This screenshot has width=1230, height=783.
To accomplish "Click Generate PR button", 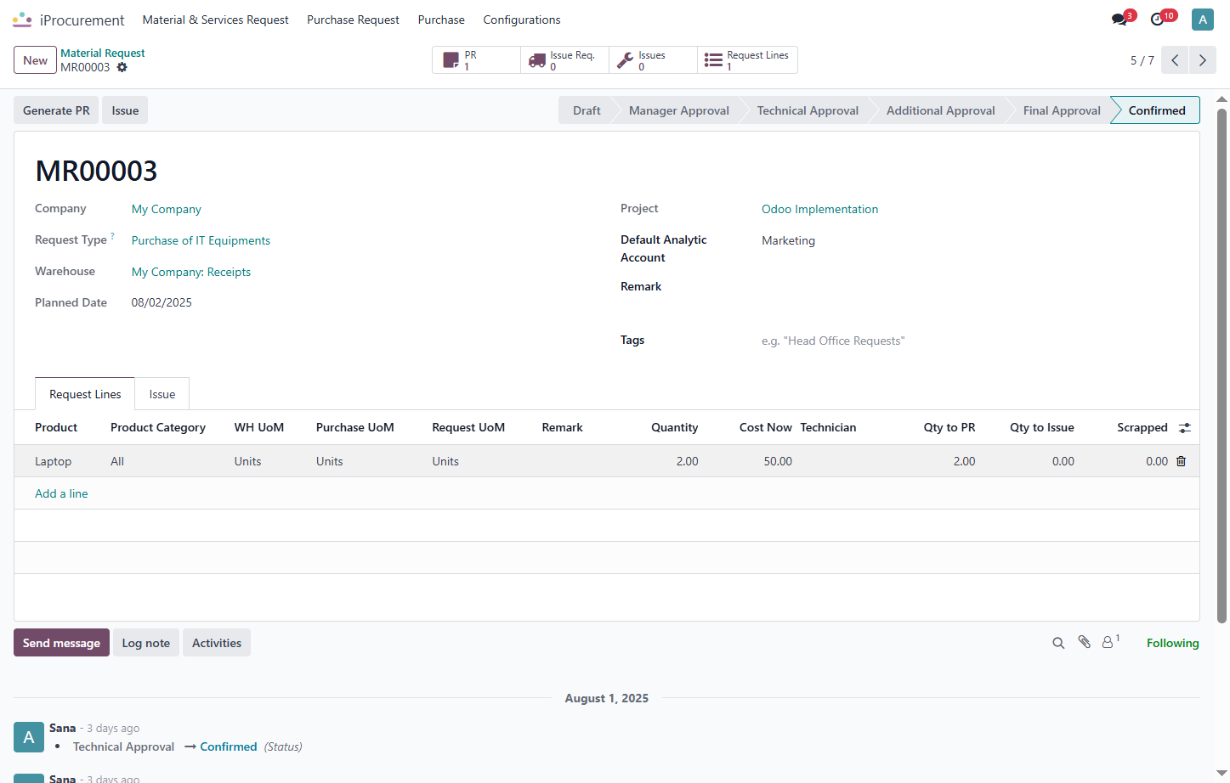I will (x=56, y=110).
